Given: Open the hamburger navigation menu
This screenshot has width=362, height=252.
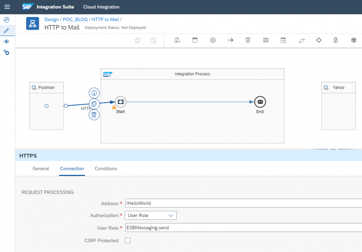Looking at the screenshot, I should coord(7,7).
